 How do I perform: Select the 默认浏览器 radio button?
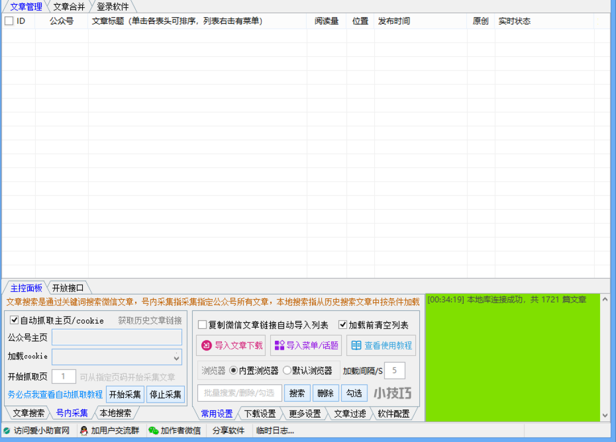pyautogui.click(x=287, y=371)
